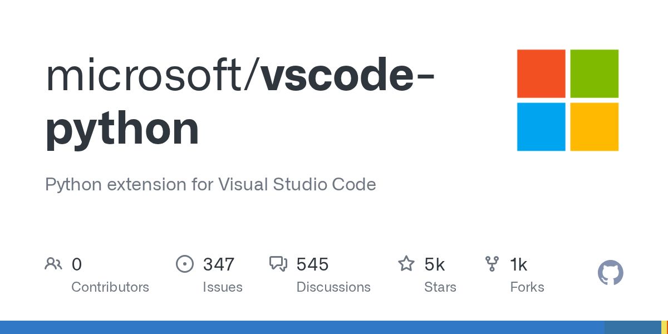668x334 pixels.
Task: Click the Contributors people icon
Action: pyautogui.click(x=53, y=264)
